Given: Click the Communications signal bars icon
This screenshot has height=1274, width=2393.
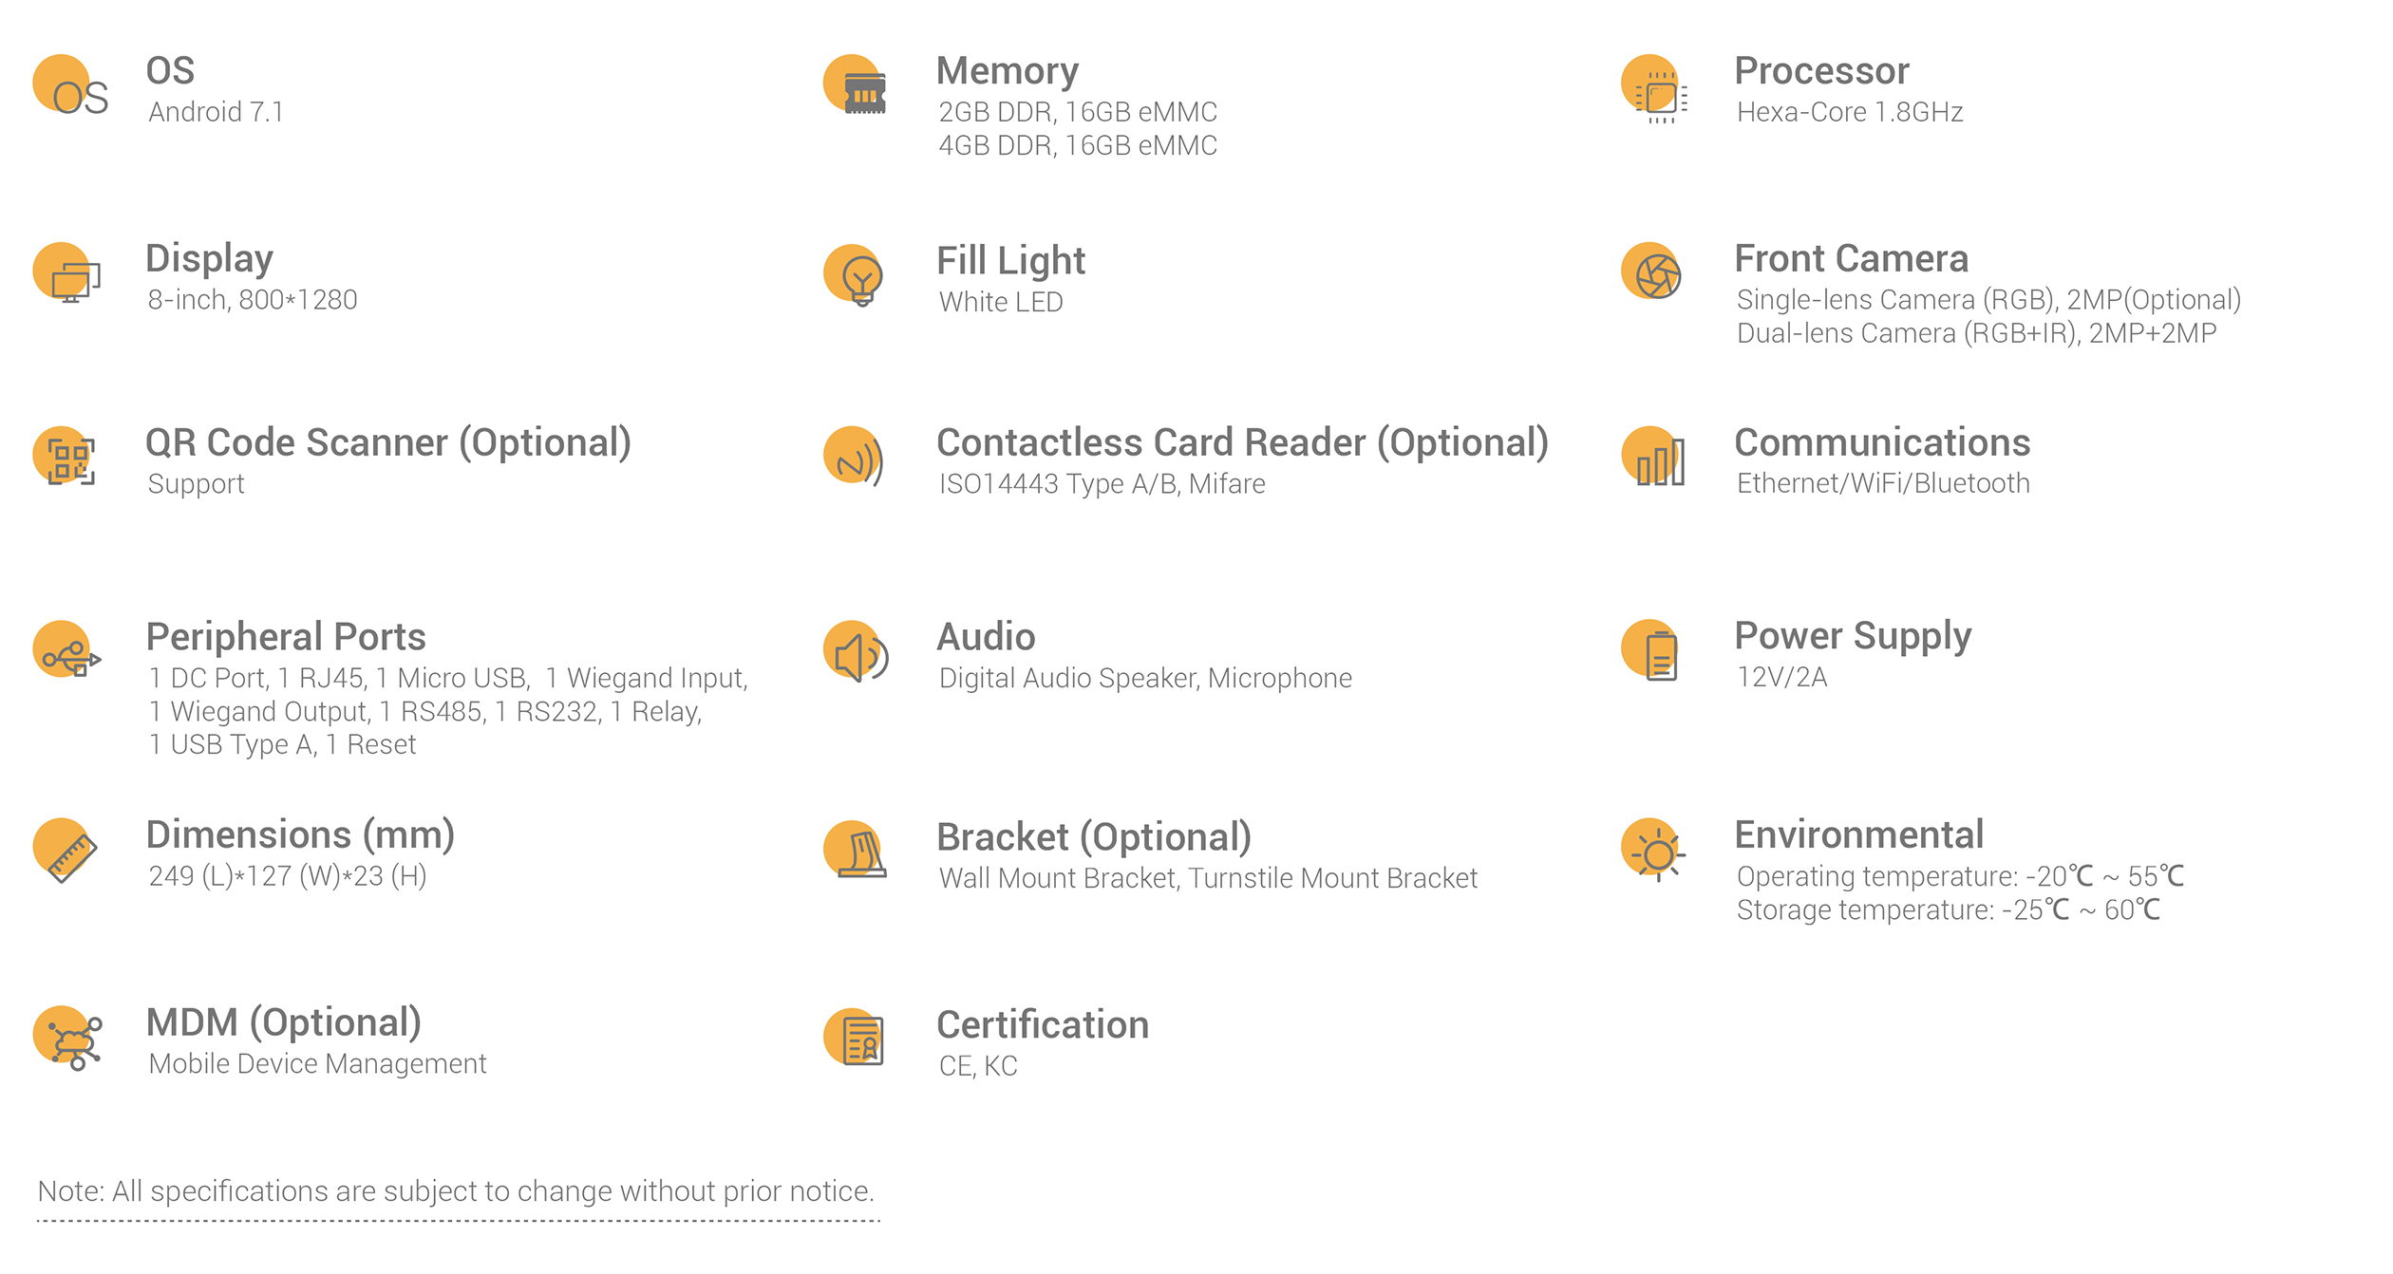Looking at the screenshot, I should tap(1653, 456).
